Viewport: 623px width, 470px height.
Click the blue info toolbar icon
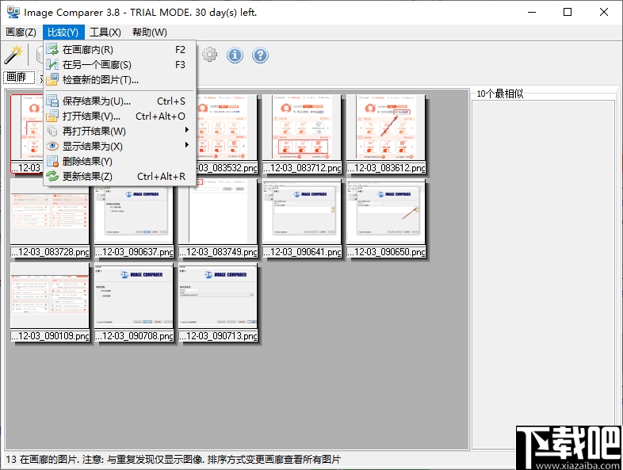[x=235, y=55]
